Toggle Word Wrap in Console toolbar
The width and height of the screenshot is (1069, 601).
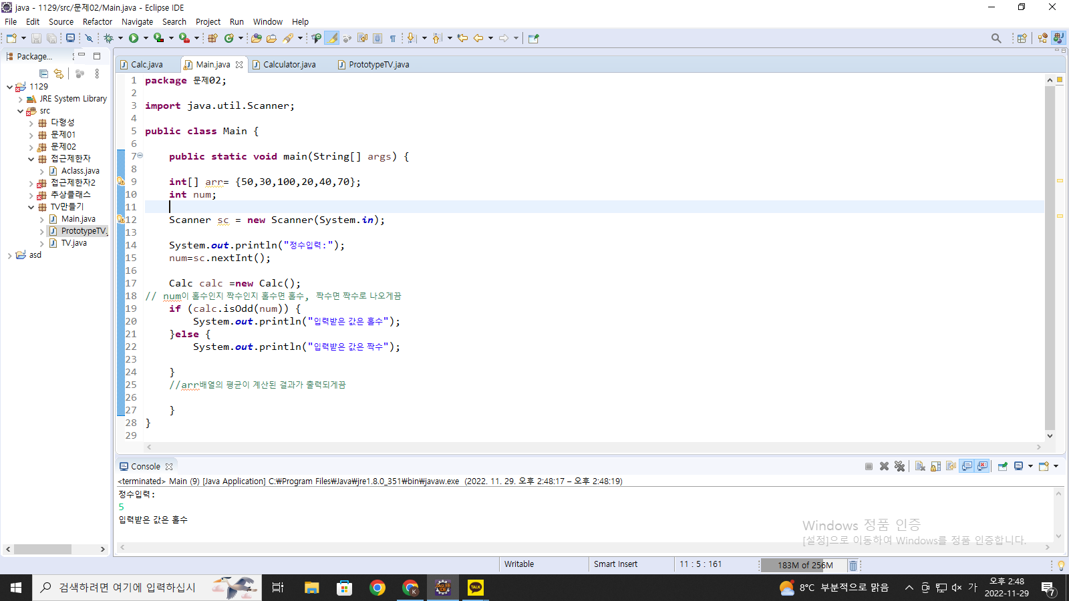pyautogui.click(x=951, y=466)
